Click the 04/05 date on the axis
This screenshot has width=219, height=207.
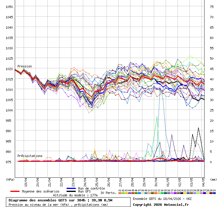(x=203, y=180)
